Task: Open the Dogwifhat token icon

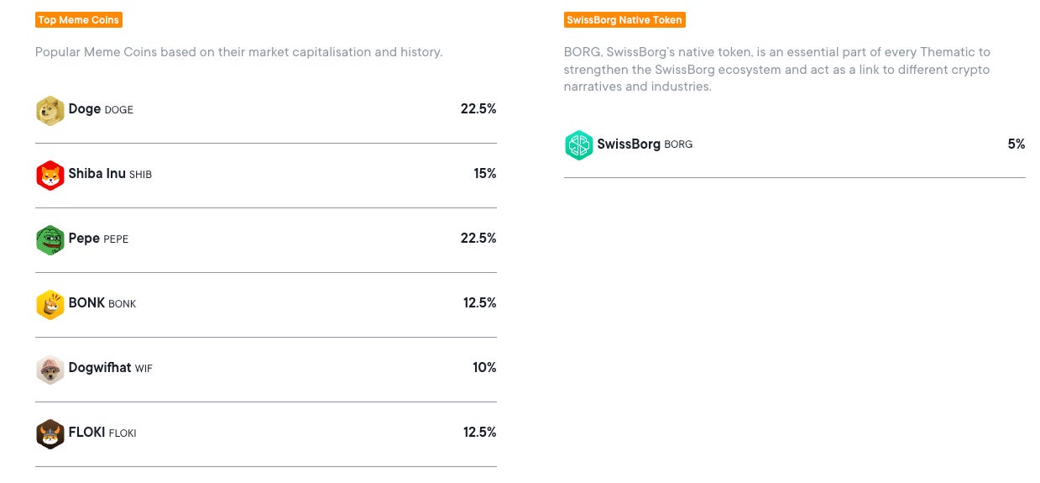Action: pyautogui.click(x=50, y=369)
